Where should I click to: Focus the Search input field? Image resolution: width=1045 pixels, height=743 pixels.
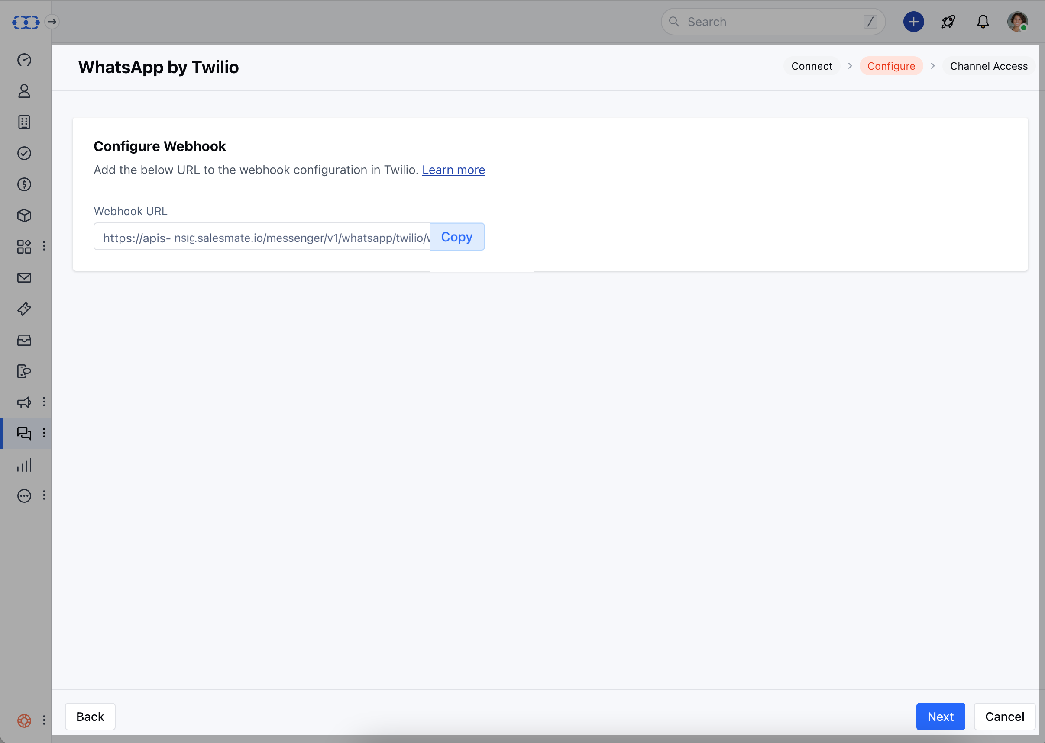[773, 22]
